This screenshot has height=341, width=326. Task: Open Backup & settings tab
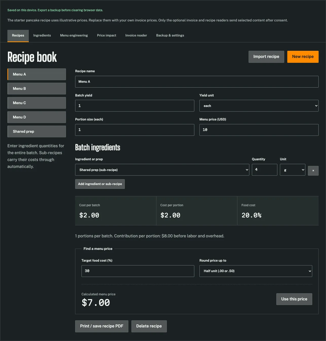pos(170,36)
